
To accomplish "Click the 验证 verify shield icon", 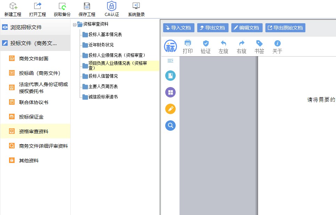I will [206, 43].
